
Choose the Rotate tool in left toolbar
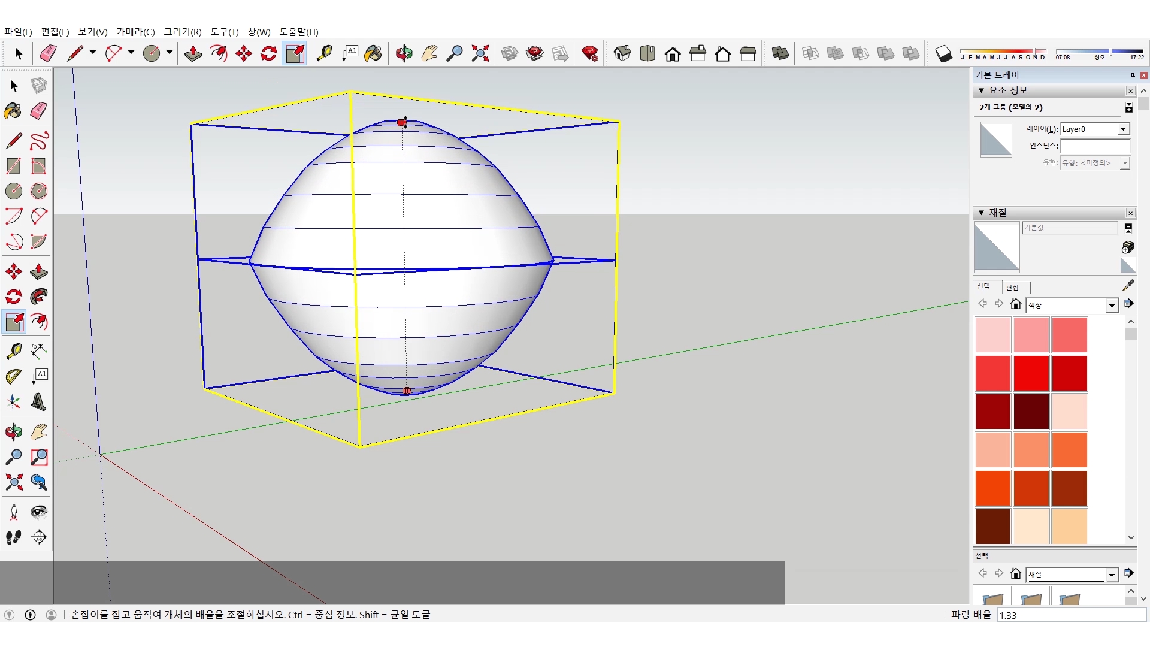tap(14, 297)
